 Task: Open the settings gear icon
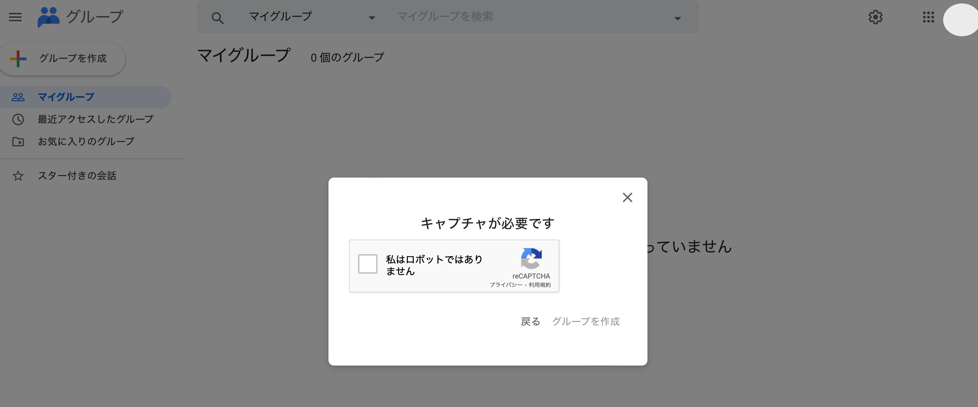[x=875, y=17]
